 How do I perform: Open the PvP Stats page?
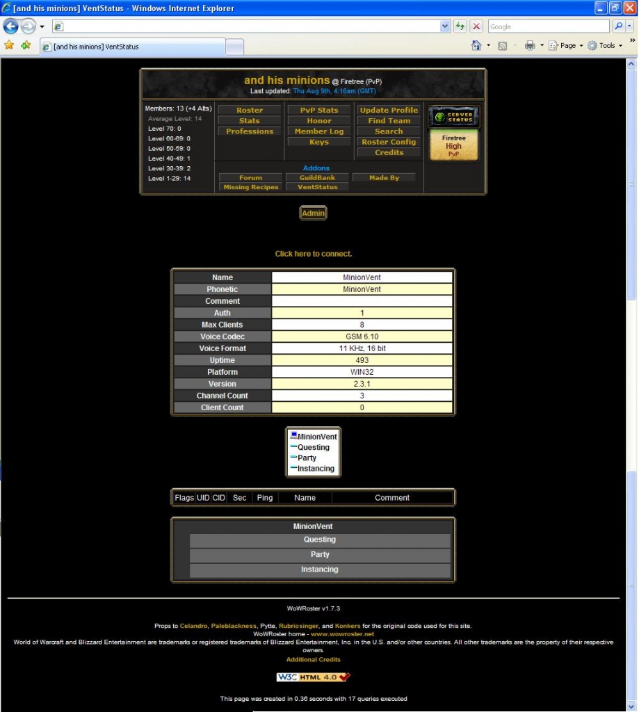pos(319,110)
